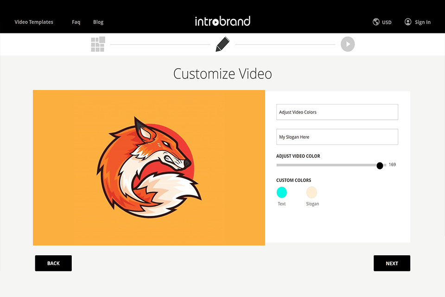The image size is (445, 297).
Task: Edit the My Slogan Here field
Action: (x=337, y=136)
